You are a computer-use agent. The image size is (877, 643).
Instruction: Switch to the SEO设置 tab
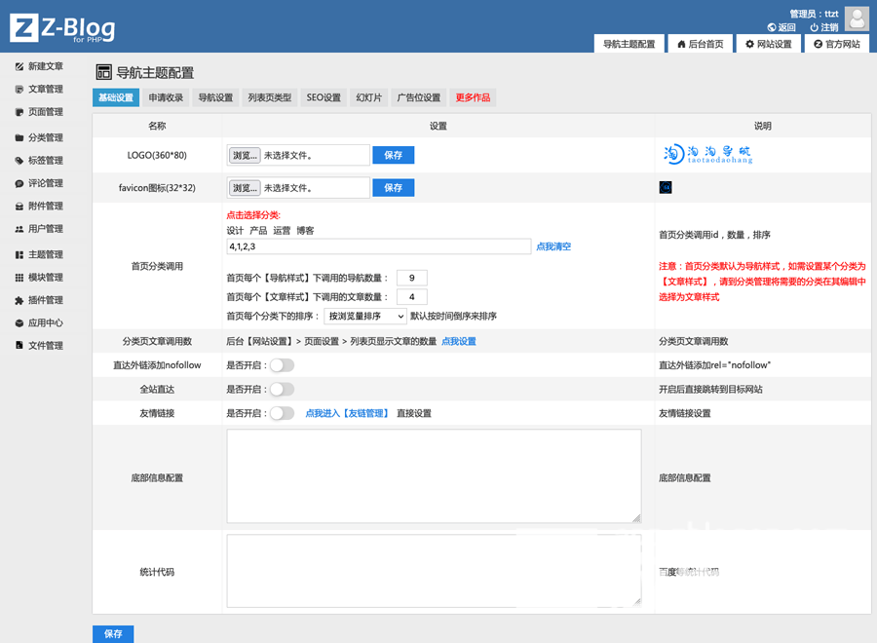click(324, 97)
